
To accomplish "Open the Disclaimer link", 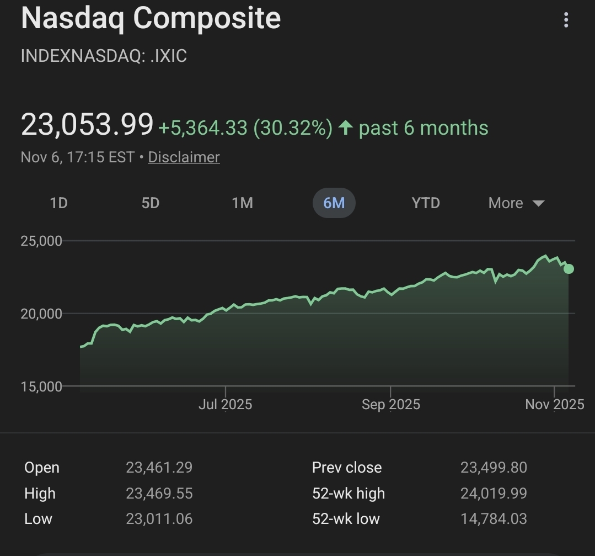I will pos(184,157).
